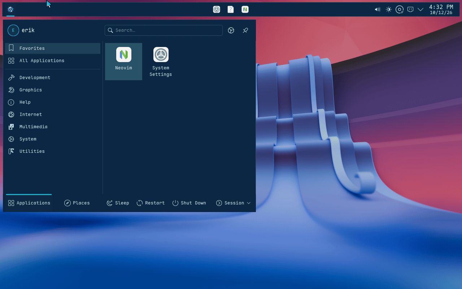Open the Help category

[53, 102]
